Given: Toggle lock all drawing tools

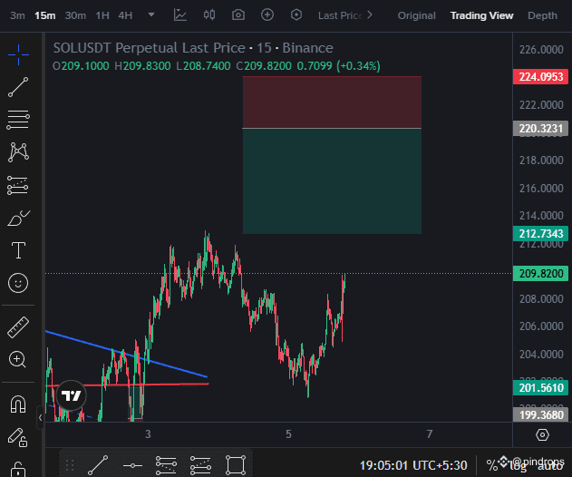Looking at the screenshot, I should tap(17, 470).
